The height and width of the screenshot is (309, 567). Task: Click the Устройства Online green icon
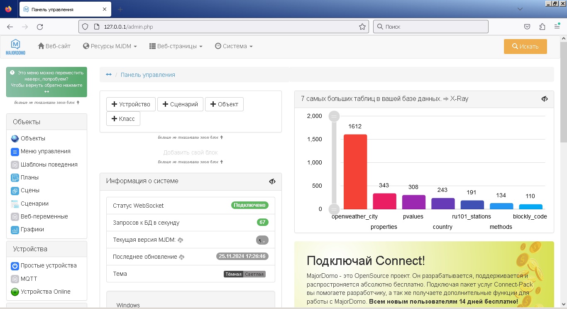pyautogui.click(x=15, y=292)
